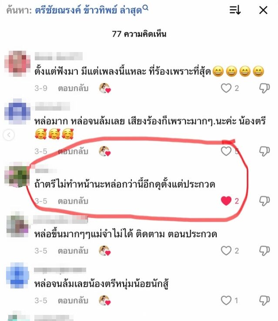The image size is (278, 321).
Task: Unlike the red-hearted circled comment
Action: (x=226, y=201)
